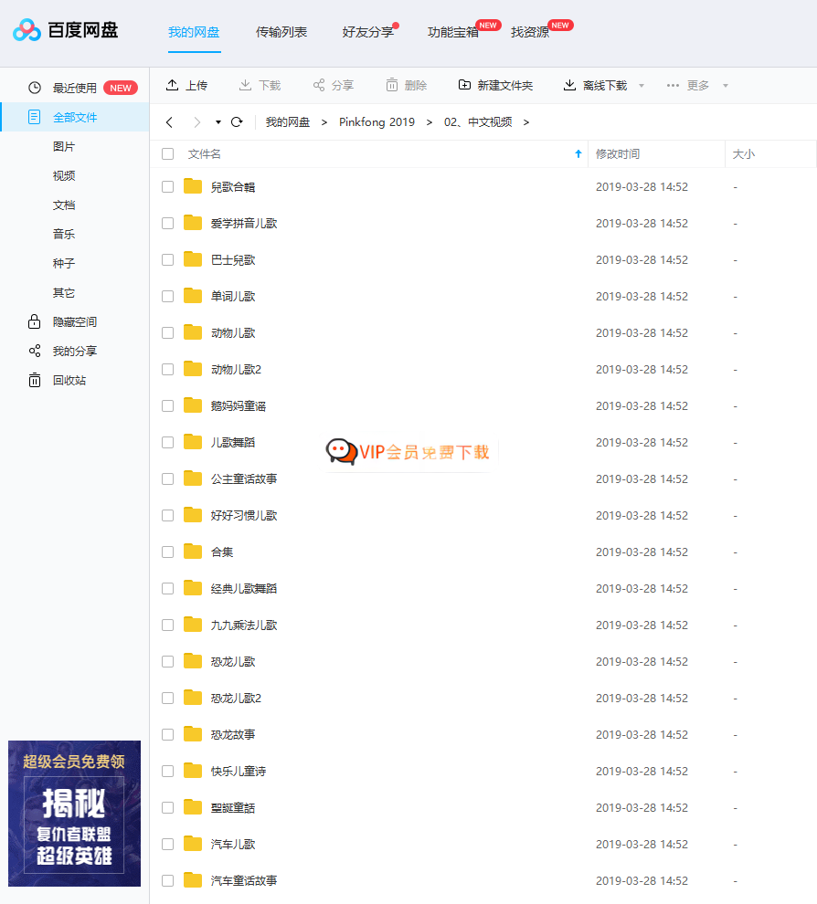The image size is (817, 904).
Task: Open the navigation history dropdown arrow
Action: click(x=218, y=122)
